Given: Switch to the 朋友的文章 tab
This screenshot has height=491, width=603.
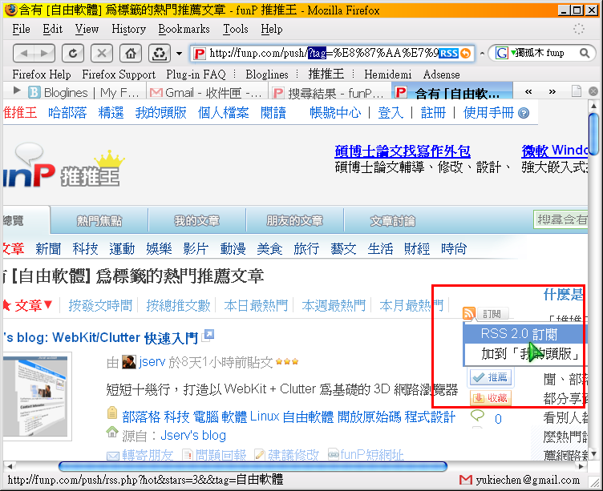Looking at the screenshot, I should click(x=294, y=220).
